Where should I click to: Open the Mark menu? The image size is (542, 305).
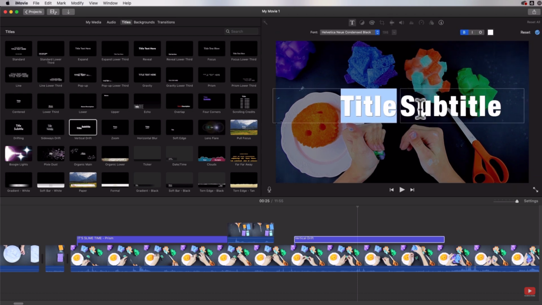pyautogui.click(x=61, y=3)
